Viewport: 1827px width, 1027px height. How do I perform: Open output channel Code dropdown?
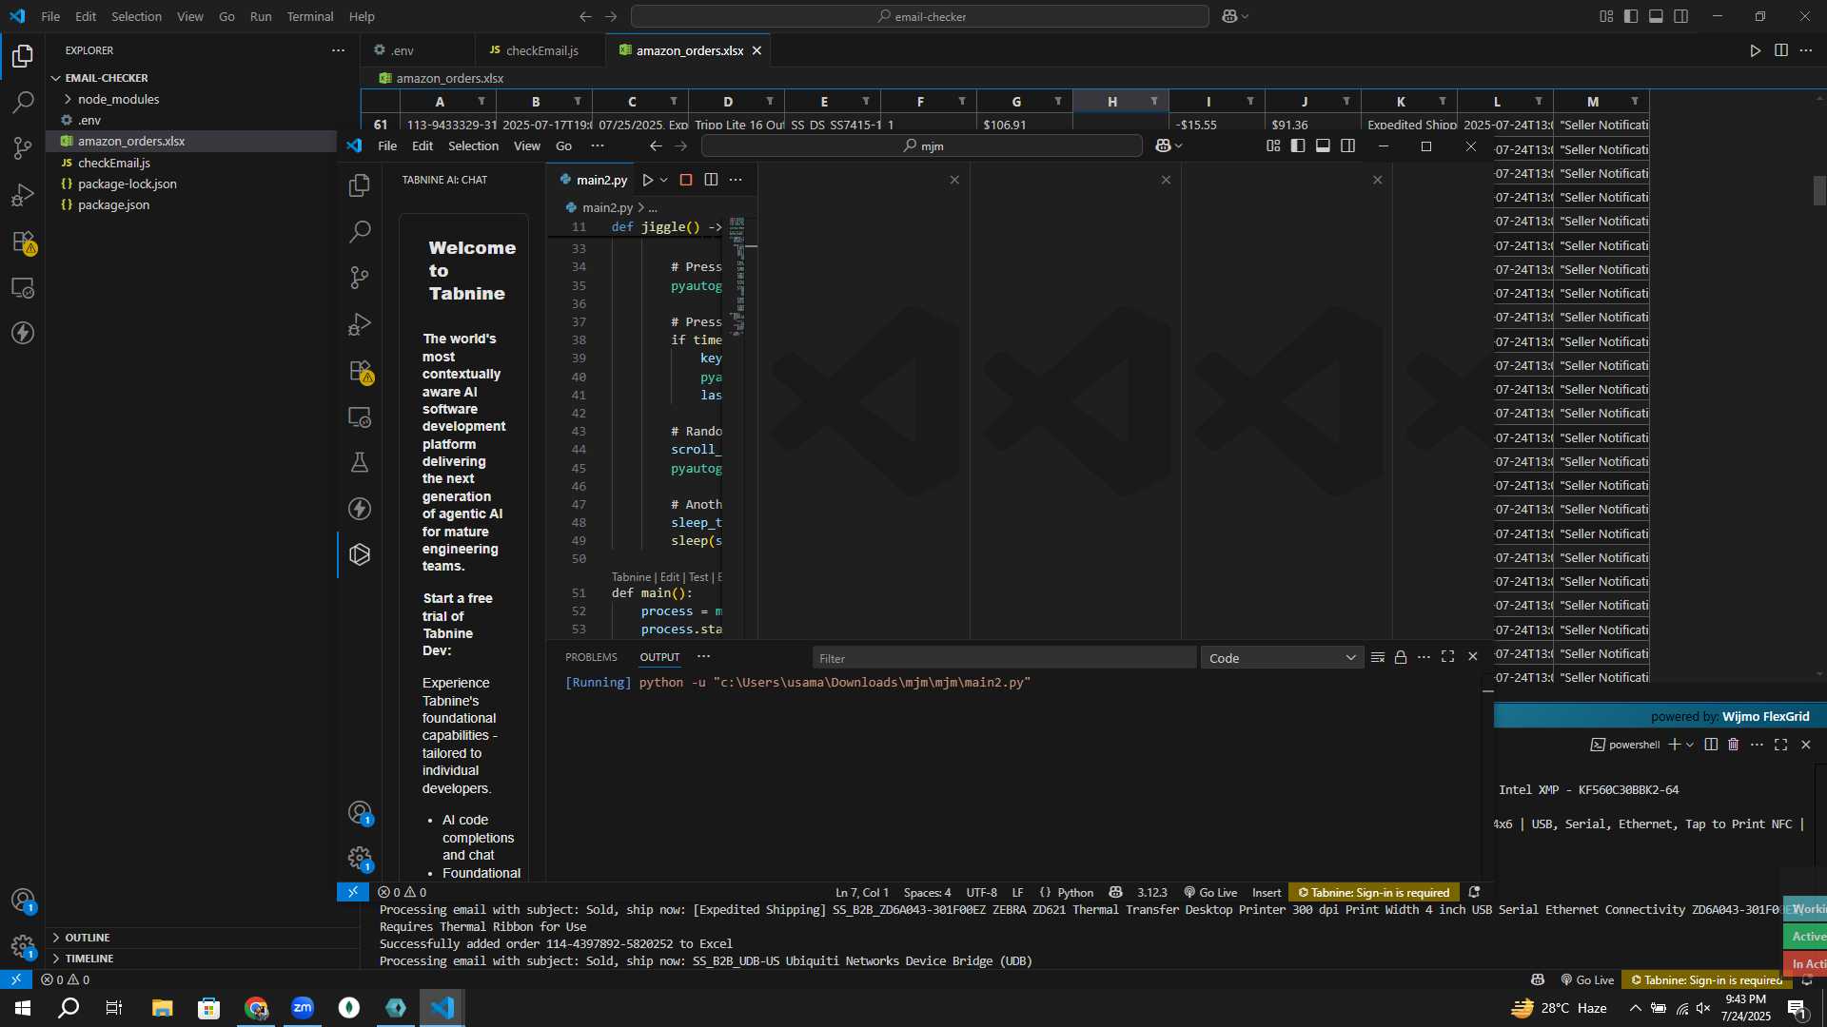1282,658
